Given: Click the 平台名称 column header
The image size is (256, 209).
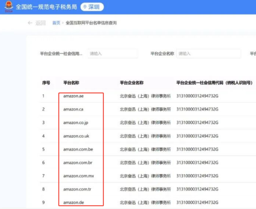Looking at the screenshot, I should pos(71,83).
